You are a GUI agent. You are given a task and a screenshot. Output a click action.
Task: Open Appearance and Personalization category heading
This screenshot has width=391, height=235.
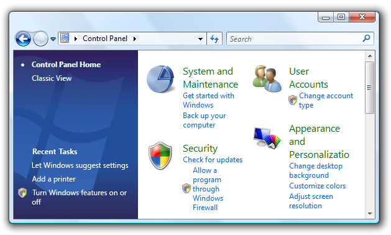[319, 142]
